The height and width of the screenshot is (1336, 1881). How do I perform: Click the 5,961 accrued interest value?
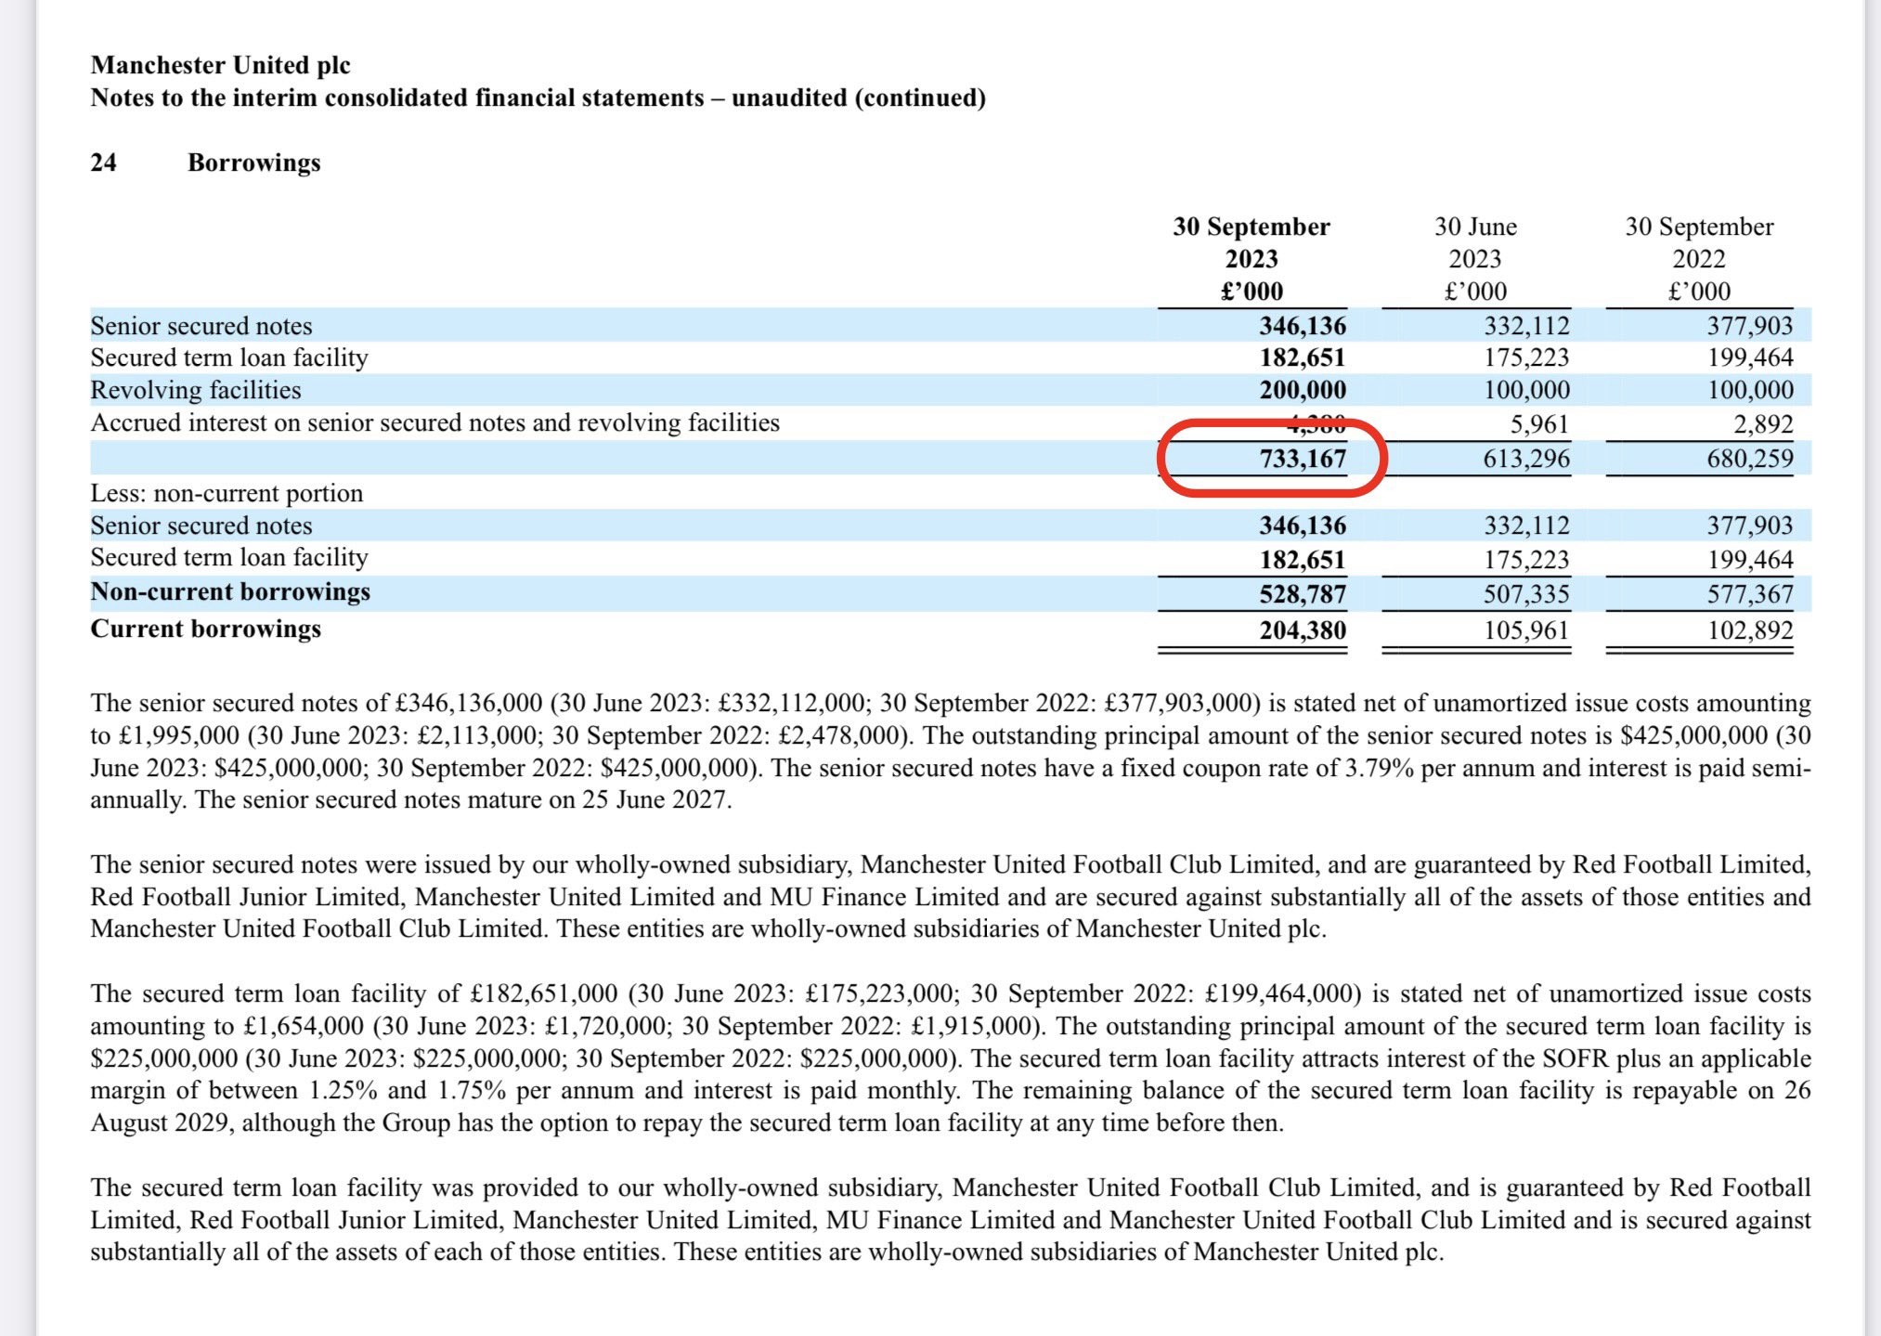1539,424
